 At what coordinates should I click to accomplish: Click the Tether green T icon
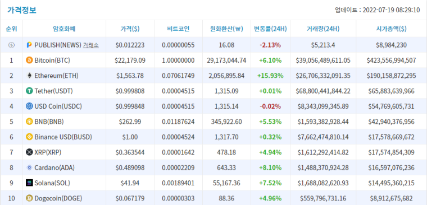[29, 91]
